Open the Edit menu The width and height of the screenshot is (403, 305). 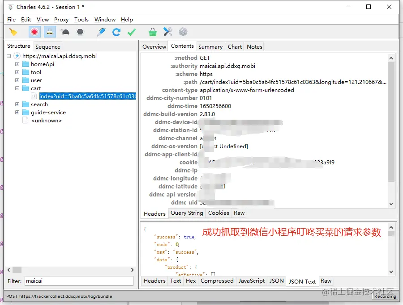tap(26, 20)
